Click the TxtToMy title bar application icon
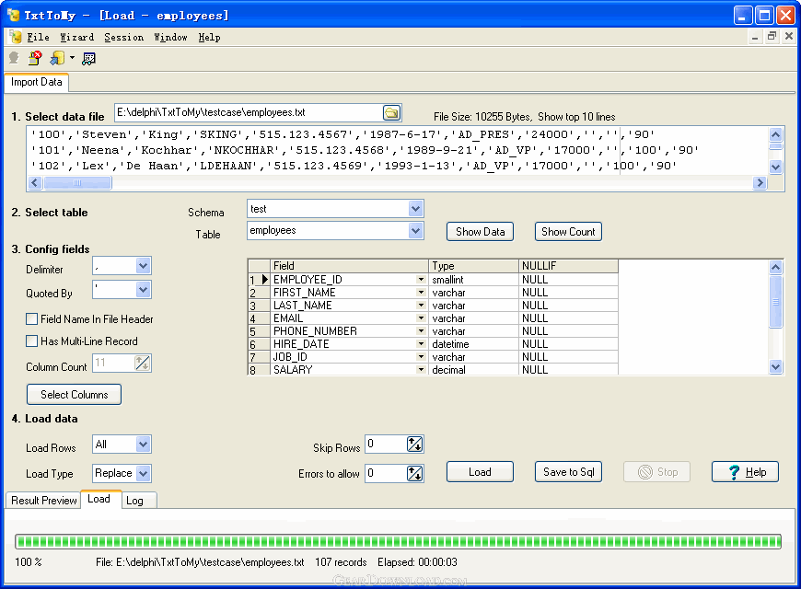 [13, 16]
